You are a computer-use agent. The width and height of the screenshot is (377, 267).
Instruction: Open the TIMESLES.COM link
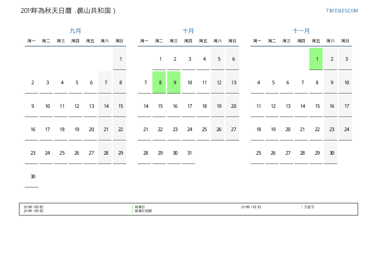pyautogui.click(x=342, y=11)
